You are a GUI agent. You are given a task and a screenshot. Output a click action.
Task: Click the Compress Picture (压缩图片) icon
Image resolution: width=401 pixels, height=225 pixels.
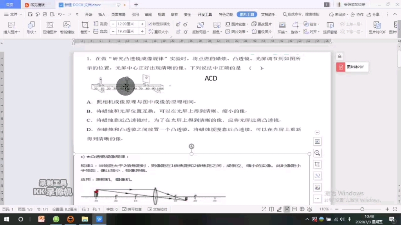tap(50, 27)
